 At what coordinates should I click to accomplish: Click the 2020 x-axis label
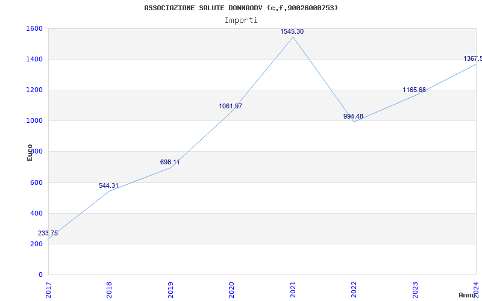pyautogui.click(x=231, y=290)
